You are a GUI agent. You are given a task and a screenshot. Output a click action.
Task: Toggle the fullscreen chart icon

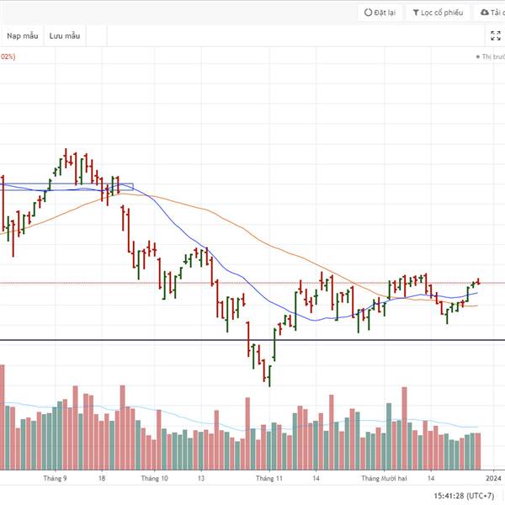[496, 35]
